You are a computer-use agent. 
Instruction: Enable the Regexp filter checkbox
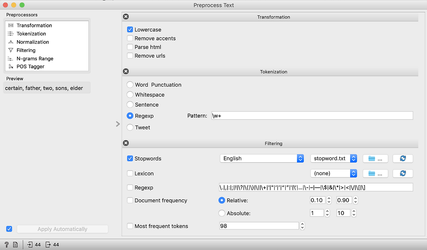(x=130, y=188)
